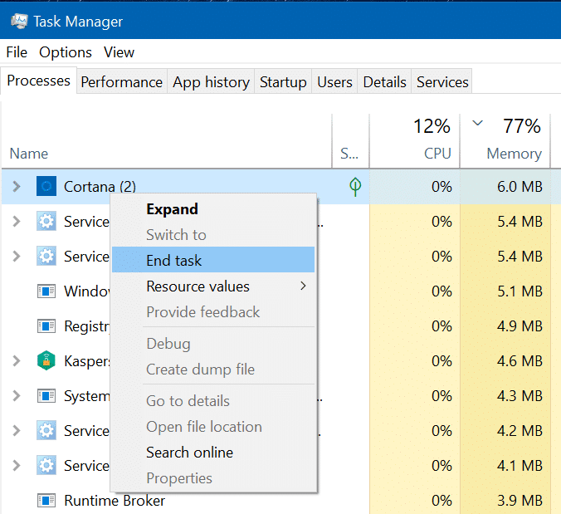Click the Task Manager title bar icon
The image size is (561, 514).
pos(17,21)
